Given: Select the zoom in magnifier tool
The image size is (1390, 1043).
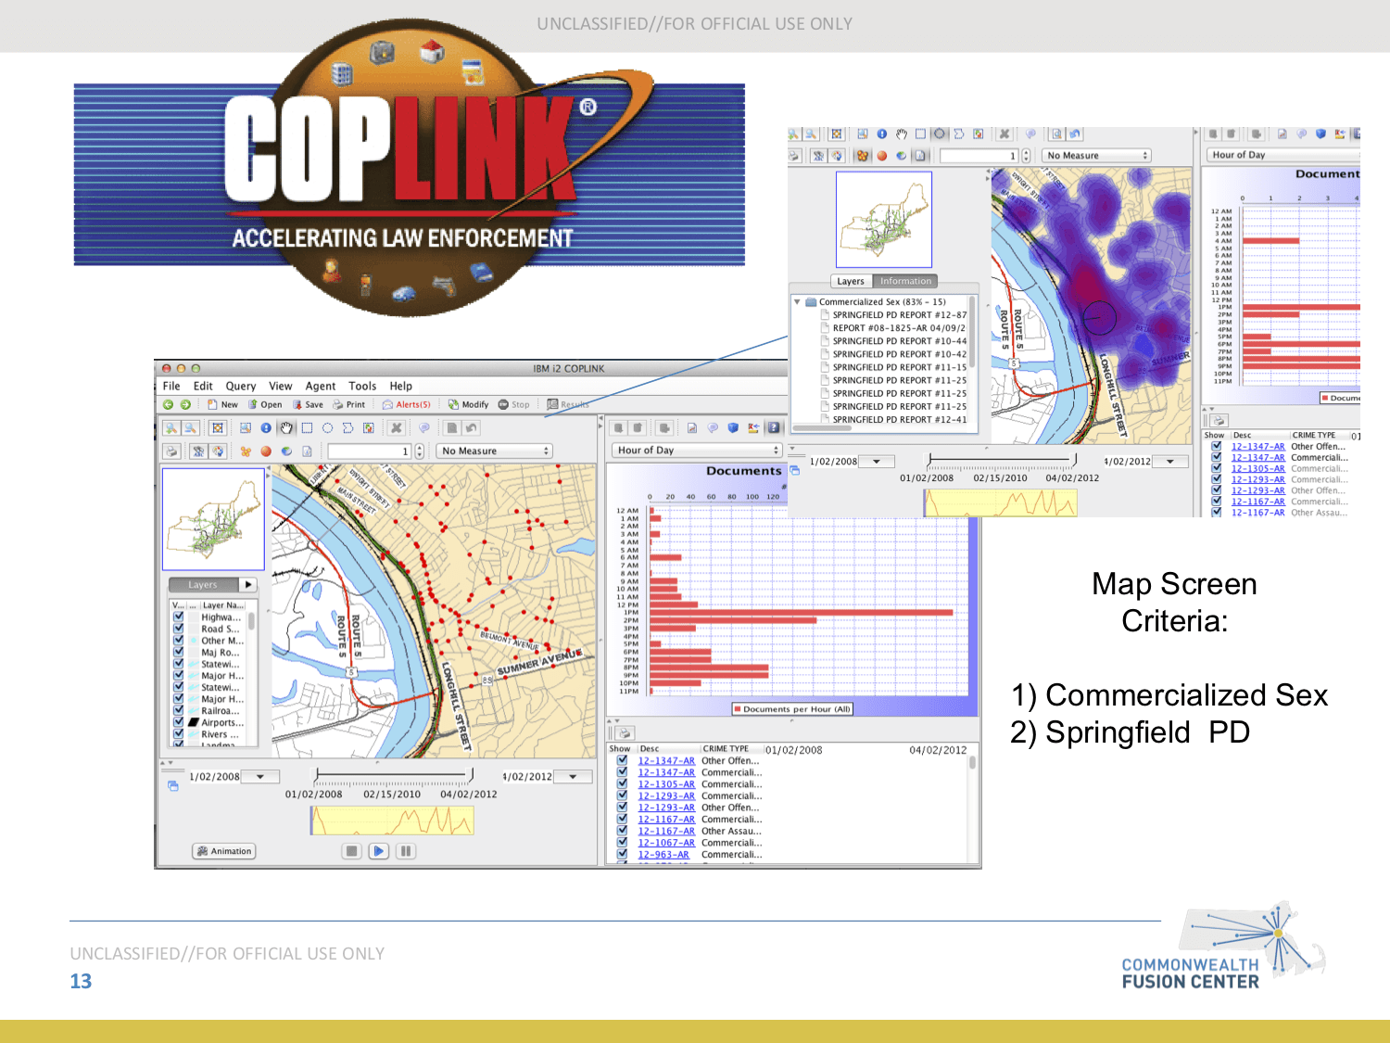Looking at the screenshot, I should point(171,427).
